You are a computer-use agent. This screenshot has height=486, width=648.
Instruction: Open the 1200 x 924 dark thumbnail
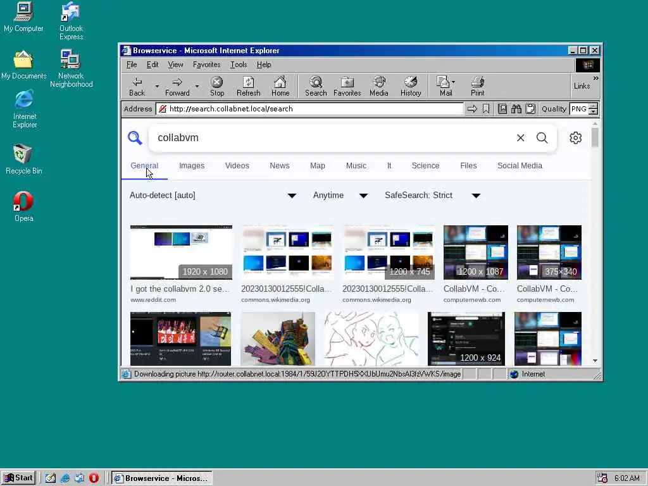(466, 339)
